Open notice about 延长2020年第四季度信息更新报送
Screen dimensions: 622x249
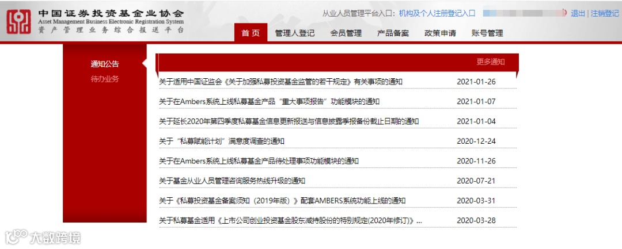tap(289, 121)
